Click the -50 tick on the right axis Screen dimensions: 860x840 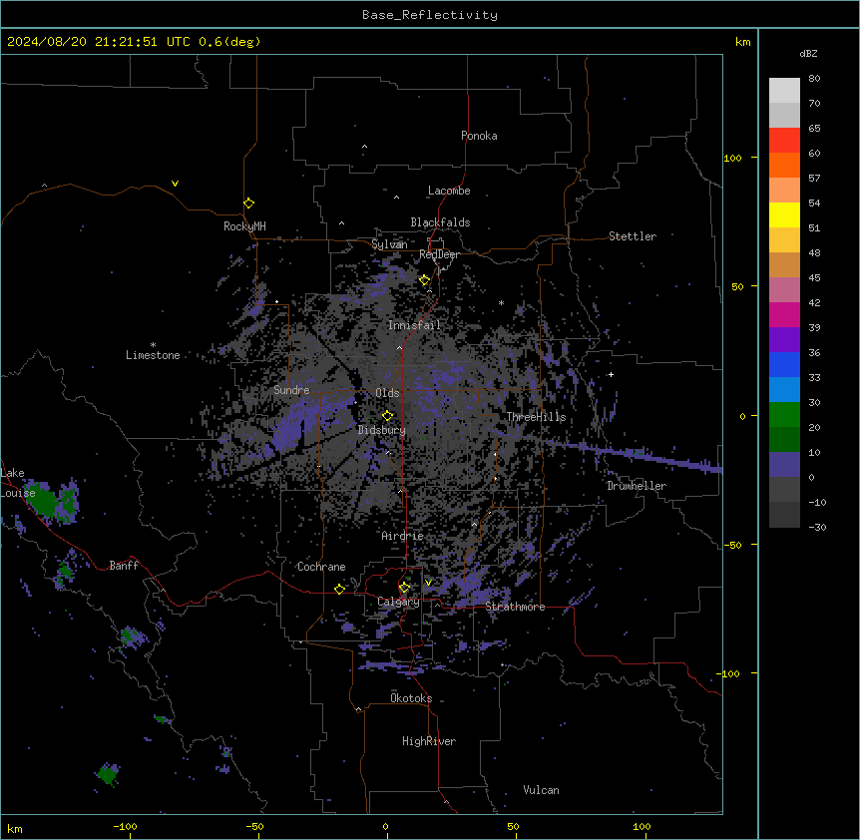(x=732, y=545)
